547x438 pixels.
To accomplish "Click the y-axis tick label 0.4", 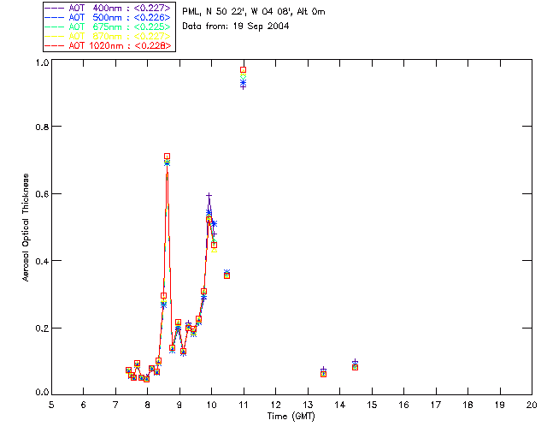I will click(42, 261).
